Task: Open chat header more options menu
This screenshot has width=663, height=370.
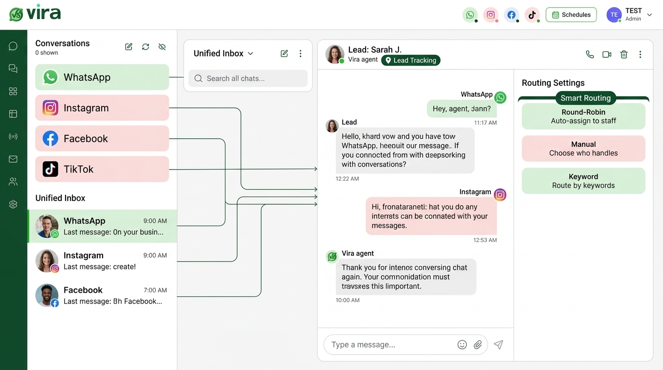Action: point(640,54)
